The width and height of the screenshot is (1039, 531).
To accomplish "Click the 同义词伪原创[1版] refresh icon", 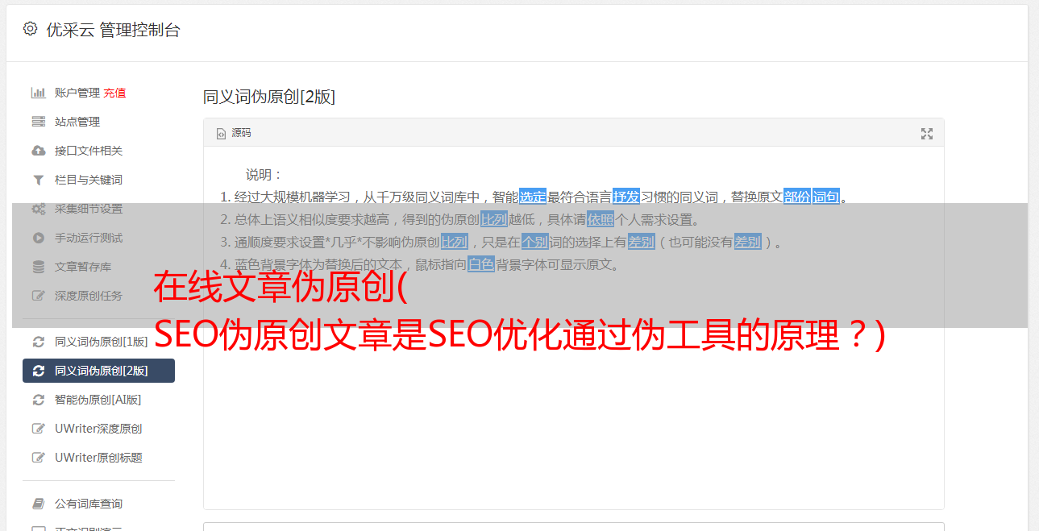I will 38,342.
